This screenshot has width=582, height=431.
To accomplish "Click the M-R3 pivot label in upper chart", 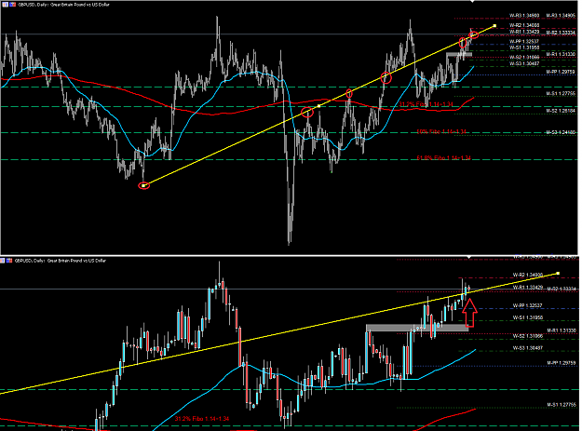I will (561, 16).
